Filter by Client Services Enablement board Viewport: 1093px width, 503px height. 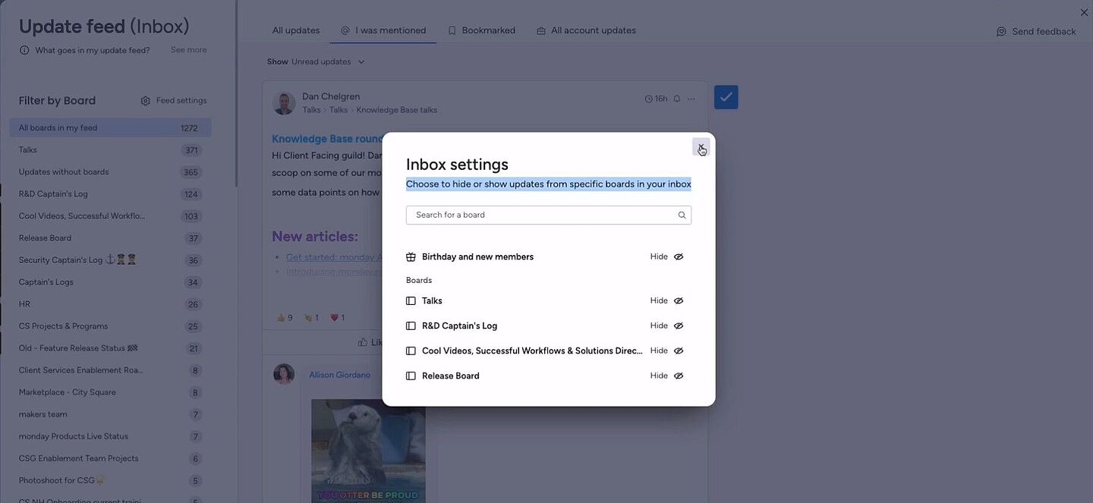coord(110,369)
